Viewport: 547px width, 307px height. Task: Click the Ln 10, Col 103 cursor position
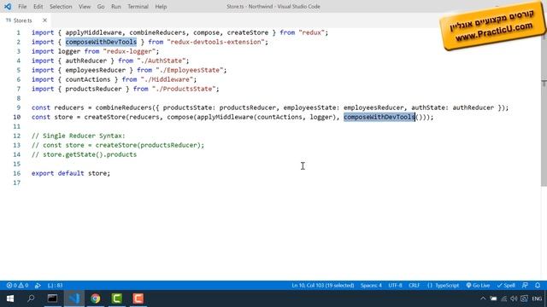pos(323,286)
